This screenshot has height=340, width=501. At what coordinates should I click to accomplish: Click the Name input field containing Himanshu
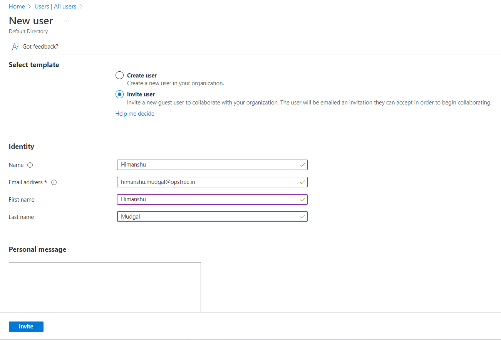(x=212, y=165)
